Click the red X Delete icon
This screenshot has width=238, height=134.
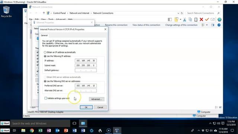[x=201, y=19]
